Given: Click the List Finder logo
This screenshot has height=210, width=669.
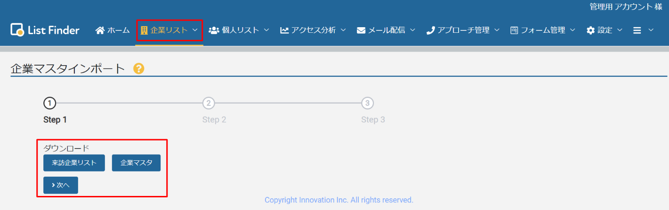Looking at the screenshot, I should (45, 30).
